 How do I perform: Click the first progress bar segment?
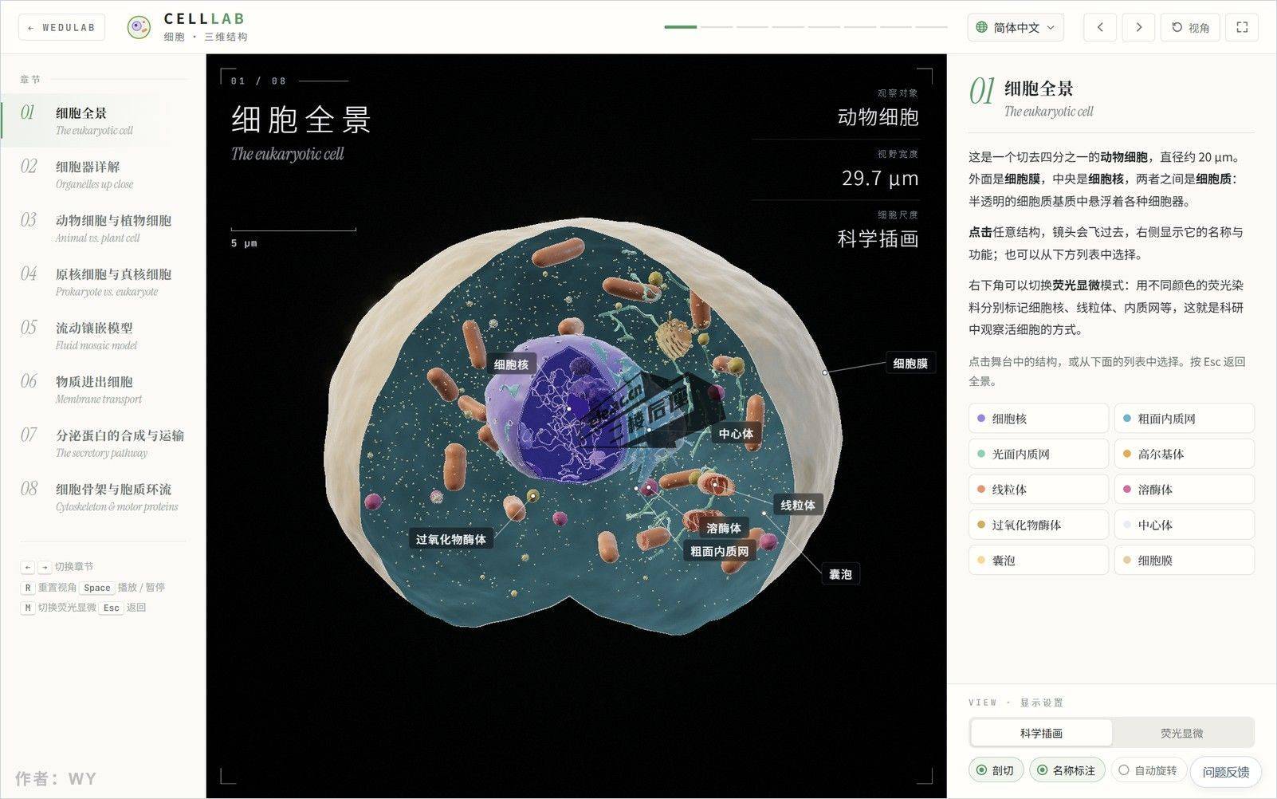click(680, 27)
